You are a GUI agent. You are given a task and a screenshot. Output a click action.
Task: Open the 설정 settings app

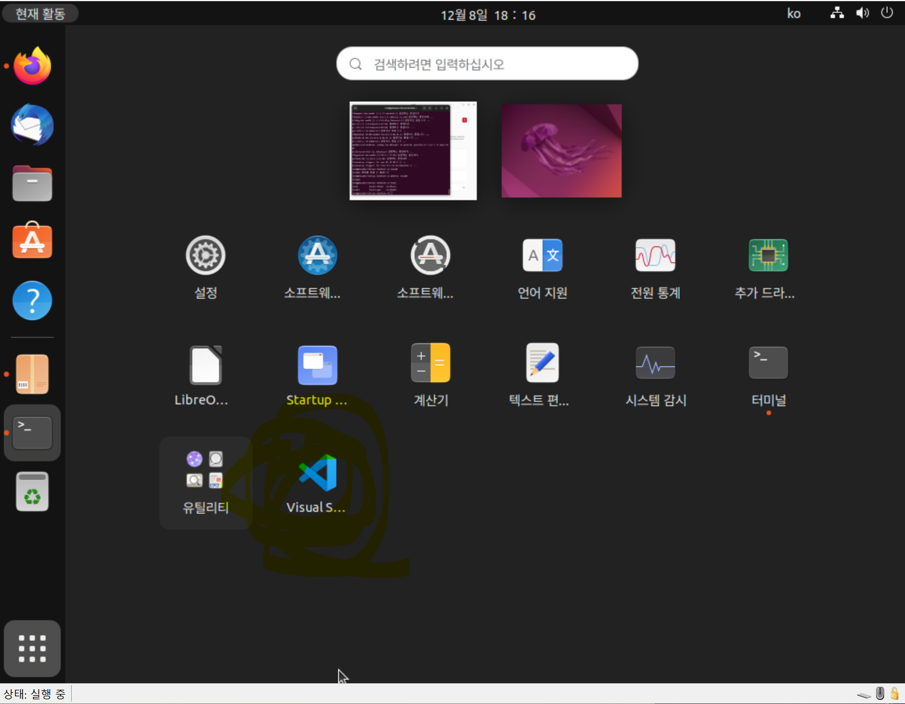pyautogui.click(x=206, y=267)
